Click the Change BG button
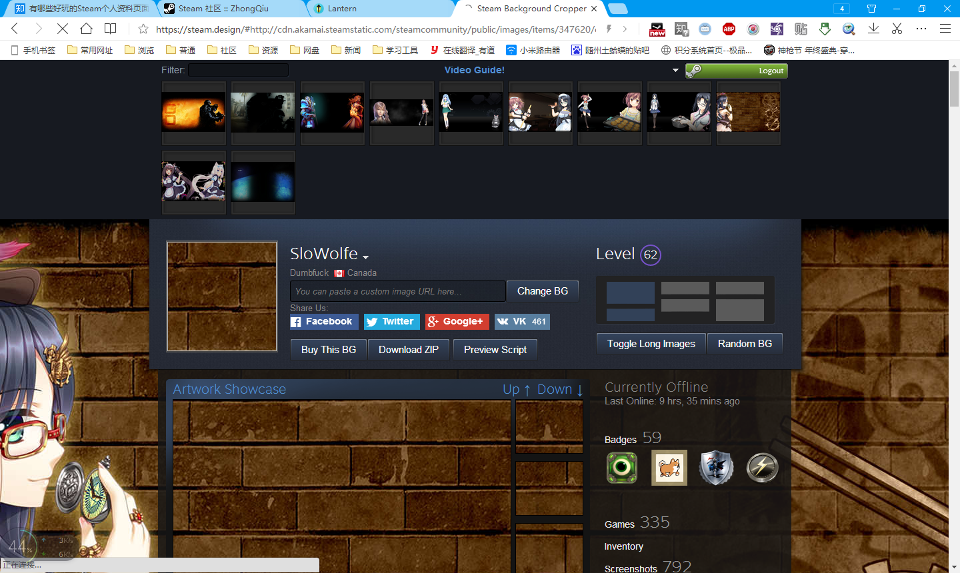Image resolution: width=960 pixels, height=573 pixels. pyautogui.click(x=543, y=291)
